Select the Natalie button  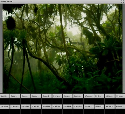[5, 96]
